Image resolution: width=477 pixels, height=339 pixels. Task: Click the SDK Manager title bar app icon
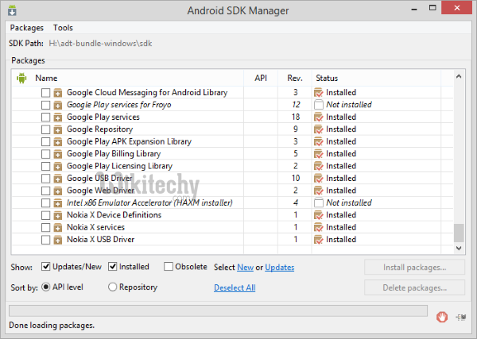point(12,10)
